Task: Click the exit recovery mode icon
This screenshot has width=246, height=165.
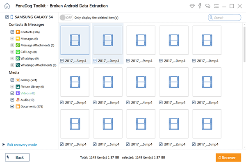Action: pyautogui.click(x=3, y=144)
